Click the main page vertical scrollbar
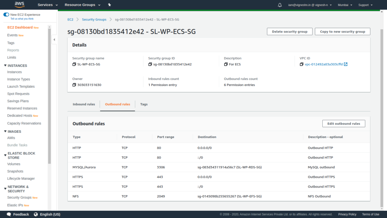The image size is (387, 218). click(382, 118)
